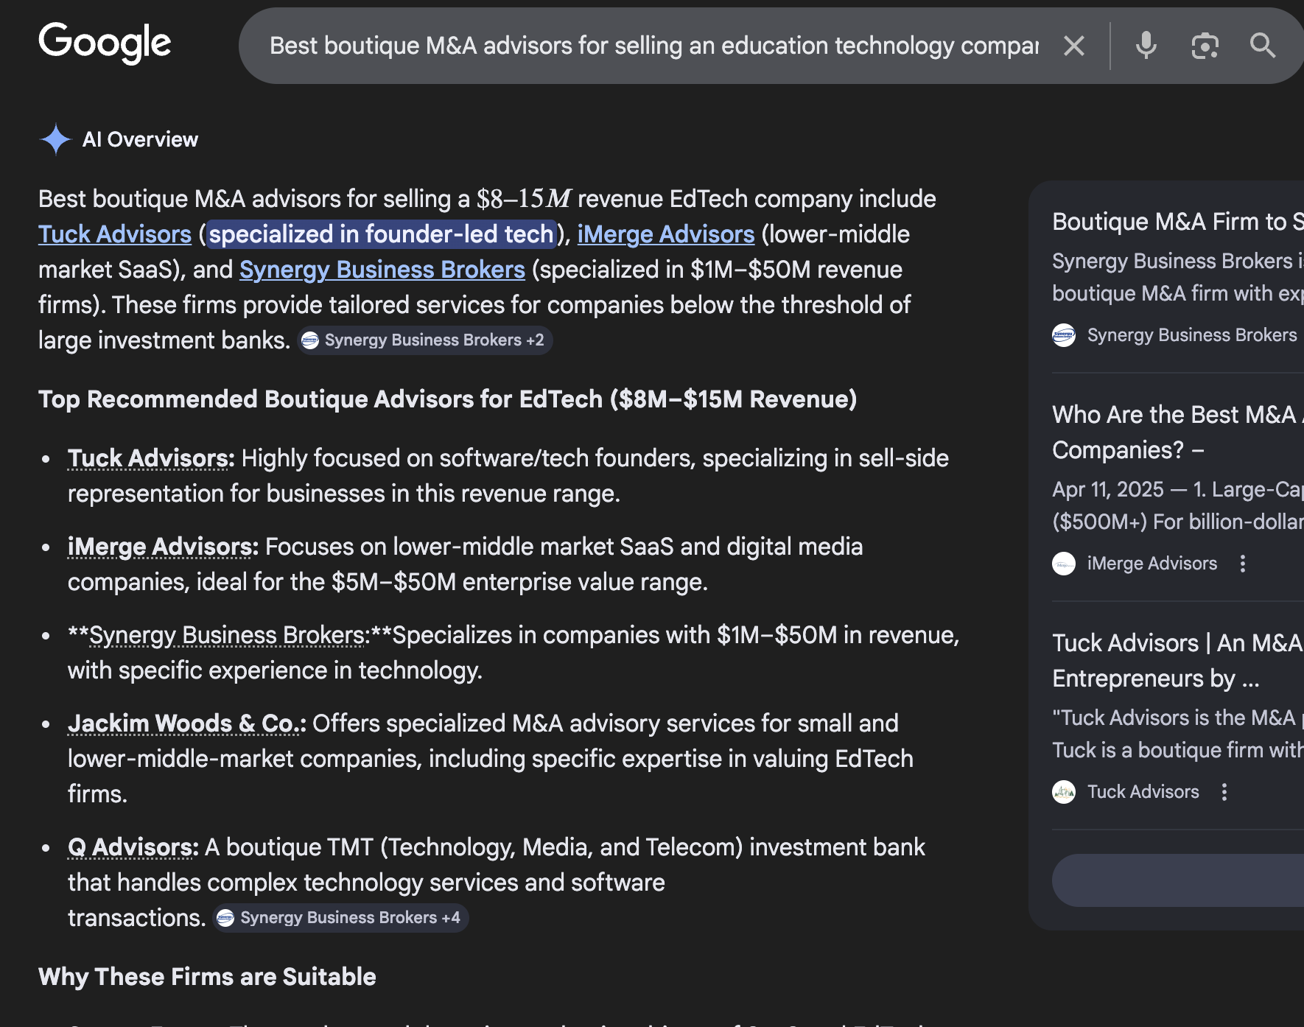Click inside the search input field
This screenshot has height=1027, width=1304.
click(x=648, y=46)
